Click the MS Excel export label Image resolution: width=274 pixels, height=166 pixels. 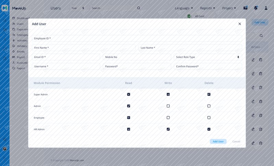click(200, 16)
